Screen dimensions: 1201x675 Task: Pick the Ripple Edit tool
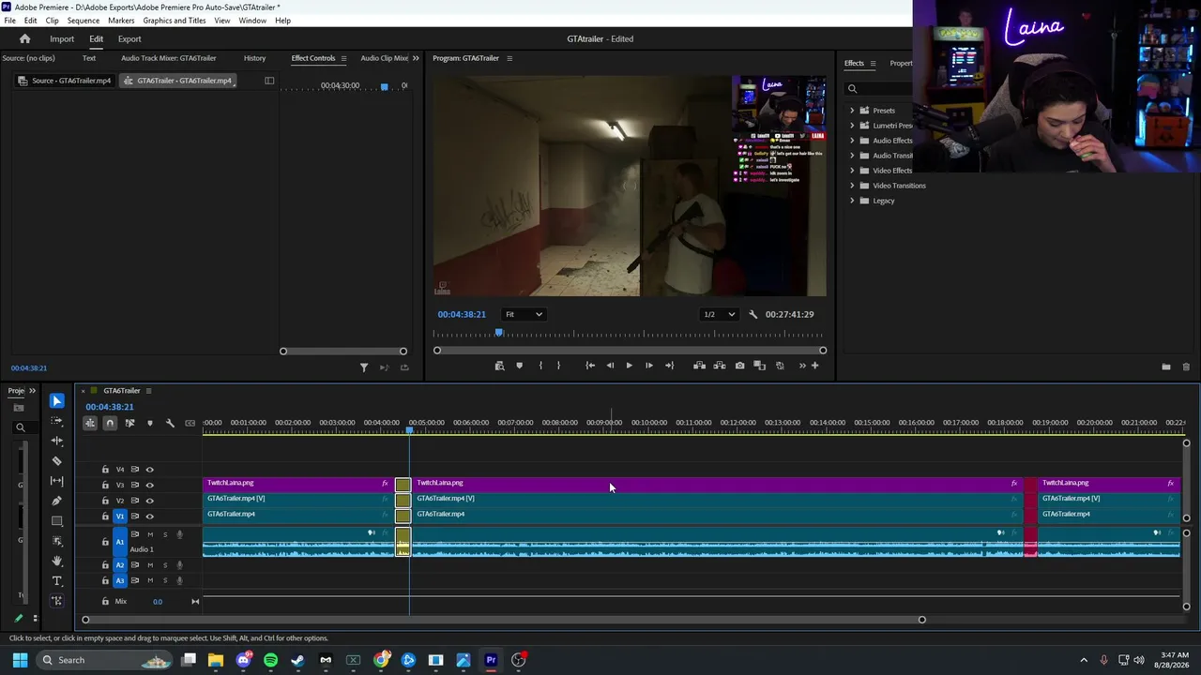(57, 441)
